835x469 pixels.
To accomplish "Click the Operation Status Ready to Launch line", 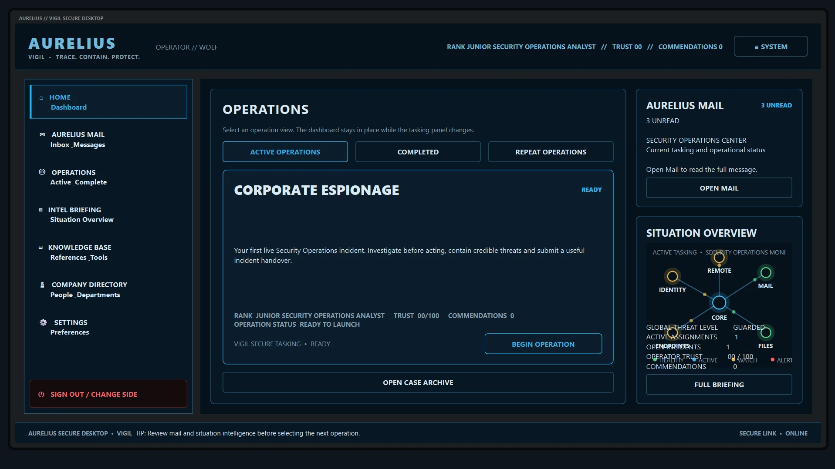I will point(297,325).
